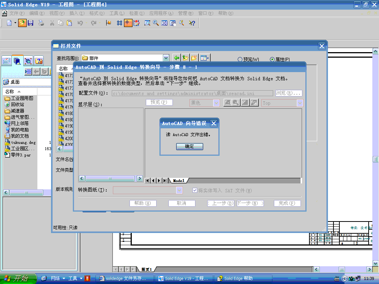Image resolution: width=379 pixels, height=284 pixels.
Task: Select the 图页1 sheet tab
Action: tap(147, 269)
